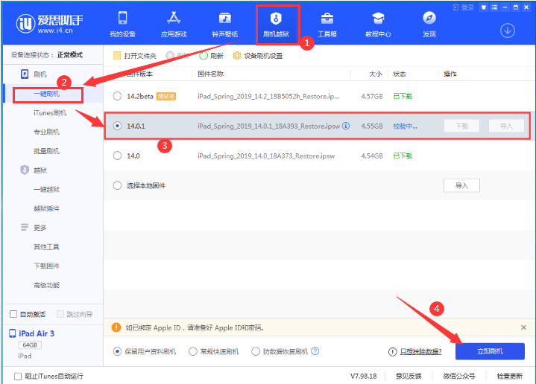Select 14.0 firmware radio button

[117, 156]
